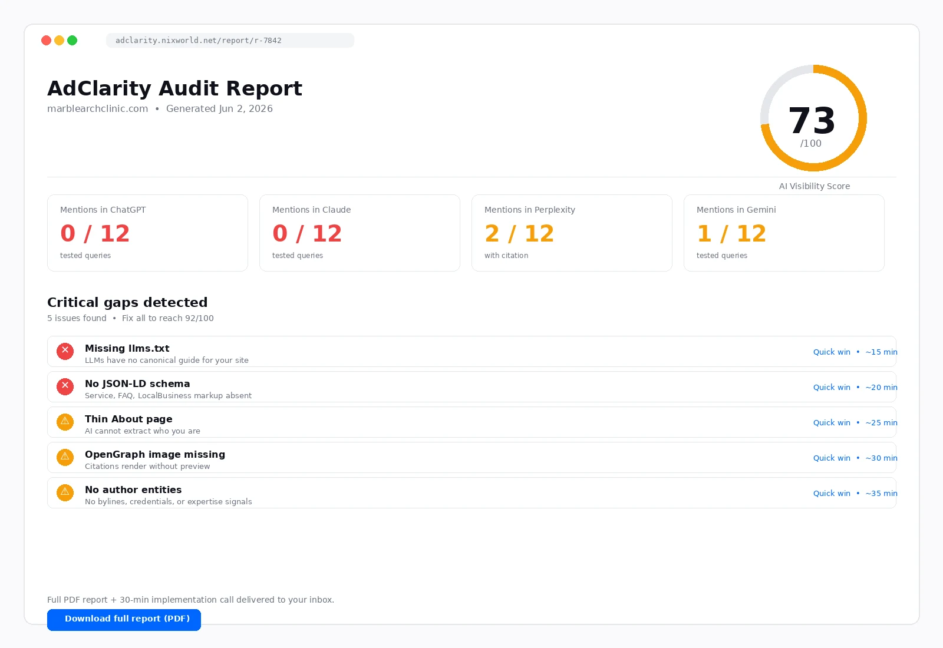
Task: Click the green maximize window dot
Action: click(x=72, y=40)
